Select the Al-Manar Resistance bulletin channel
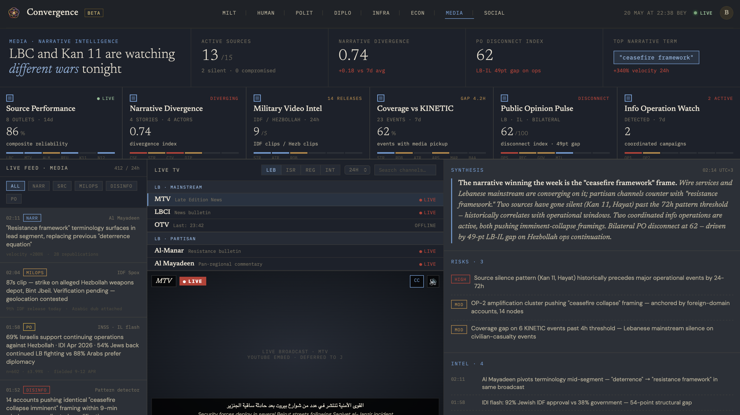Image resolution: width=740 pixels, height=415 pixels. pyautogui.click(x=295, y=251)
